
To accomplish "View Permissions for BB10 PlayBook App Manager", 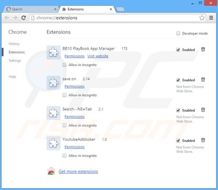I will pos(74,56).
